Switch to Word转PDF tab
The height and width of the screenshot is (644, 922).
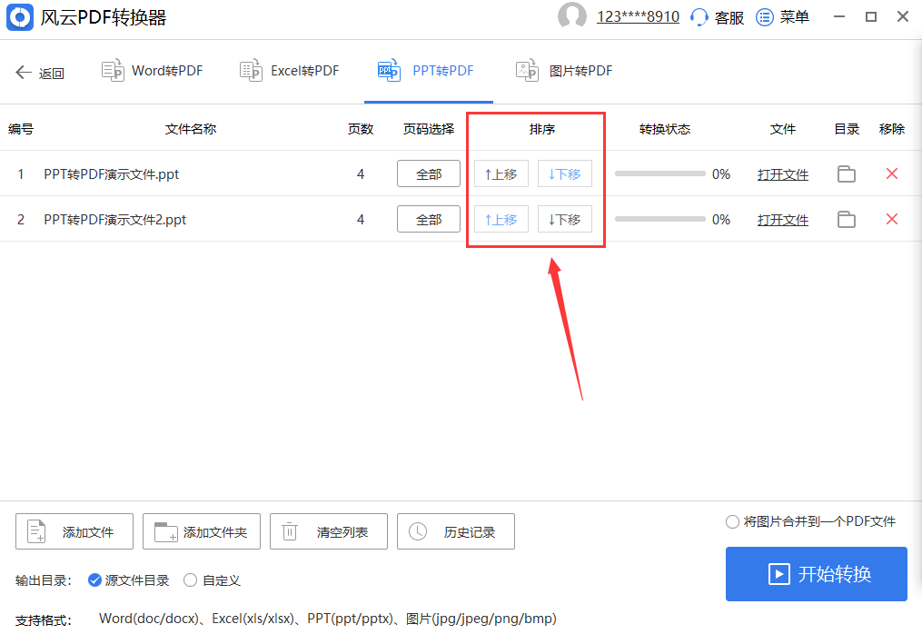(x=153, y=71)
